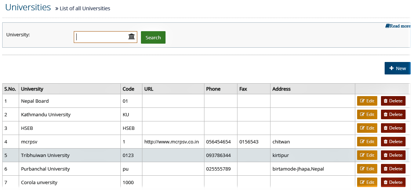Open the Read more link
The width and height of the screenshot is (414, 190).
pos(398,26)
